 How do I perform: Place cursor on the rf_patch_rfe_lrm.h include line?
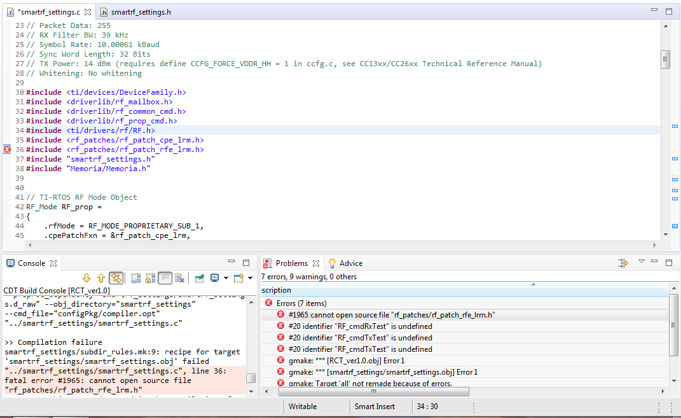pos(115,150)
